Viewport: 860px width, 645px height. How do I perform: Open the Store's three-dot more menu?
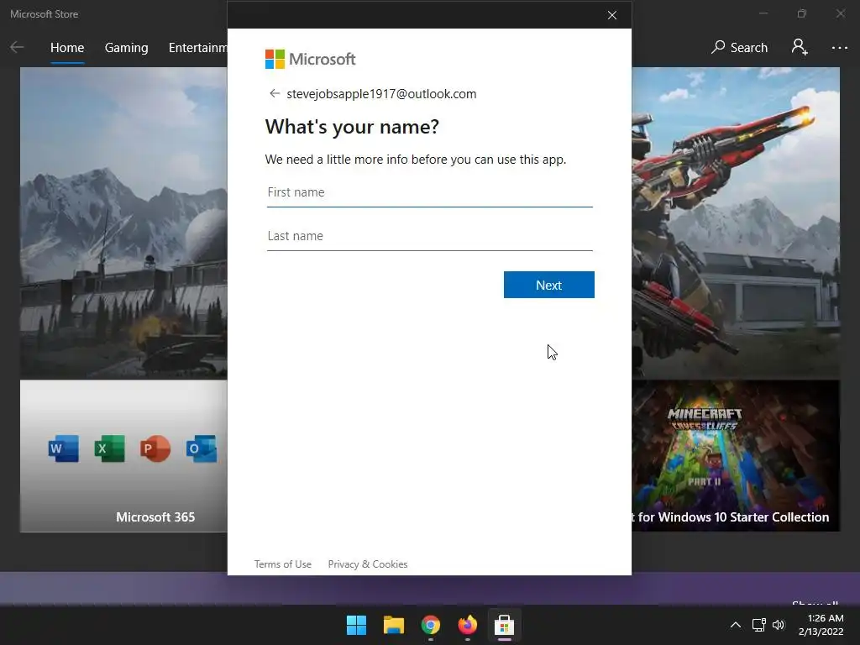tap(840, 48)
